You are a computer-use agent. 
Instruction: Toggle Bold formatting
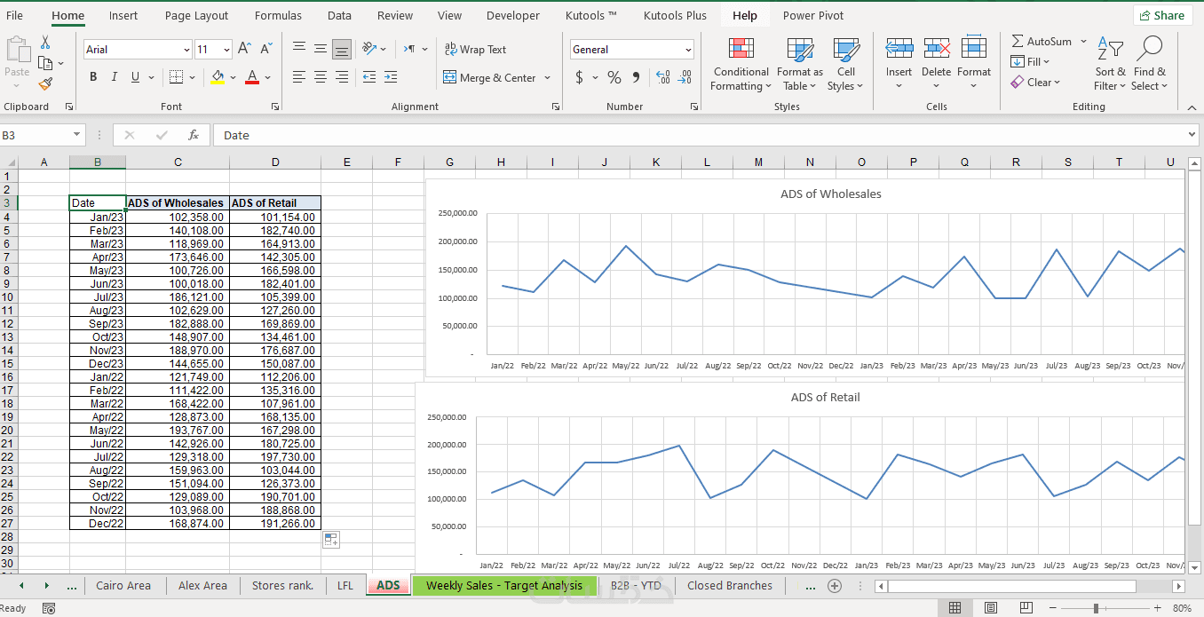(93, 77)
